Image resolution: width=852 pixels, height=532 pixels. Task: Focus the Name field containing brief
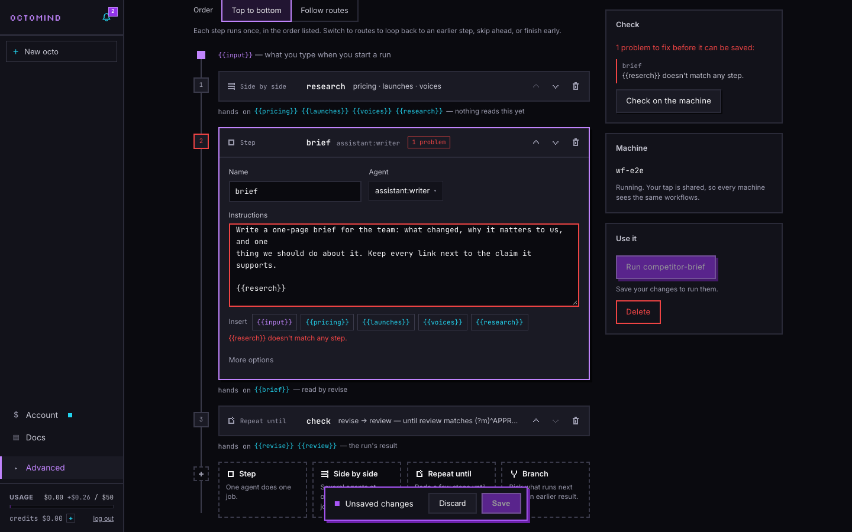point(295,192)
